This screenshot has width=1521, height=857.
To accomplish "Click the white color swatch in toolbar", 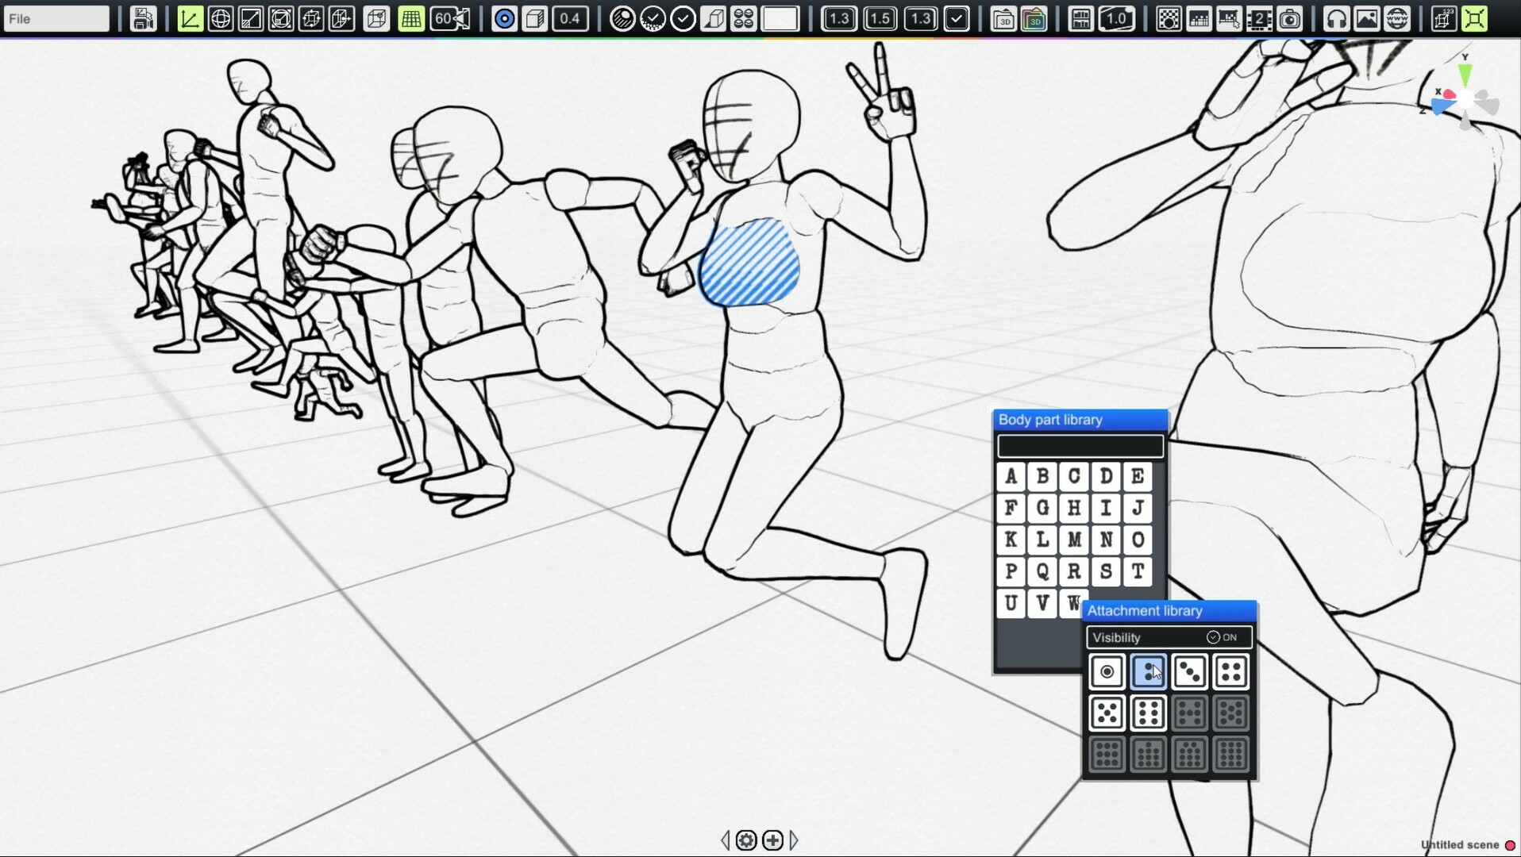I will coord(780,18).
